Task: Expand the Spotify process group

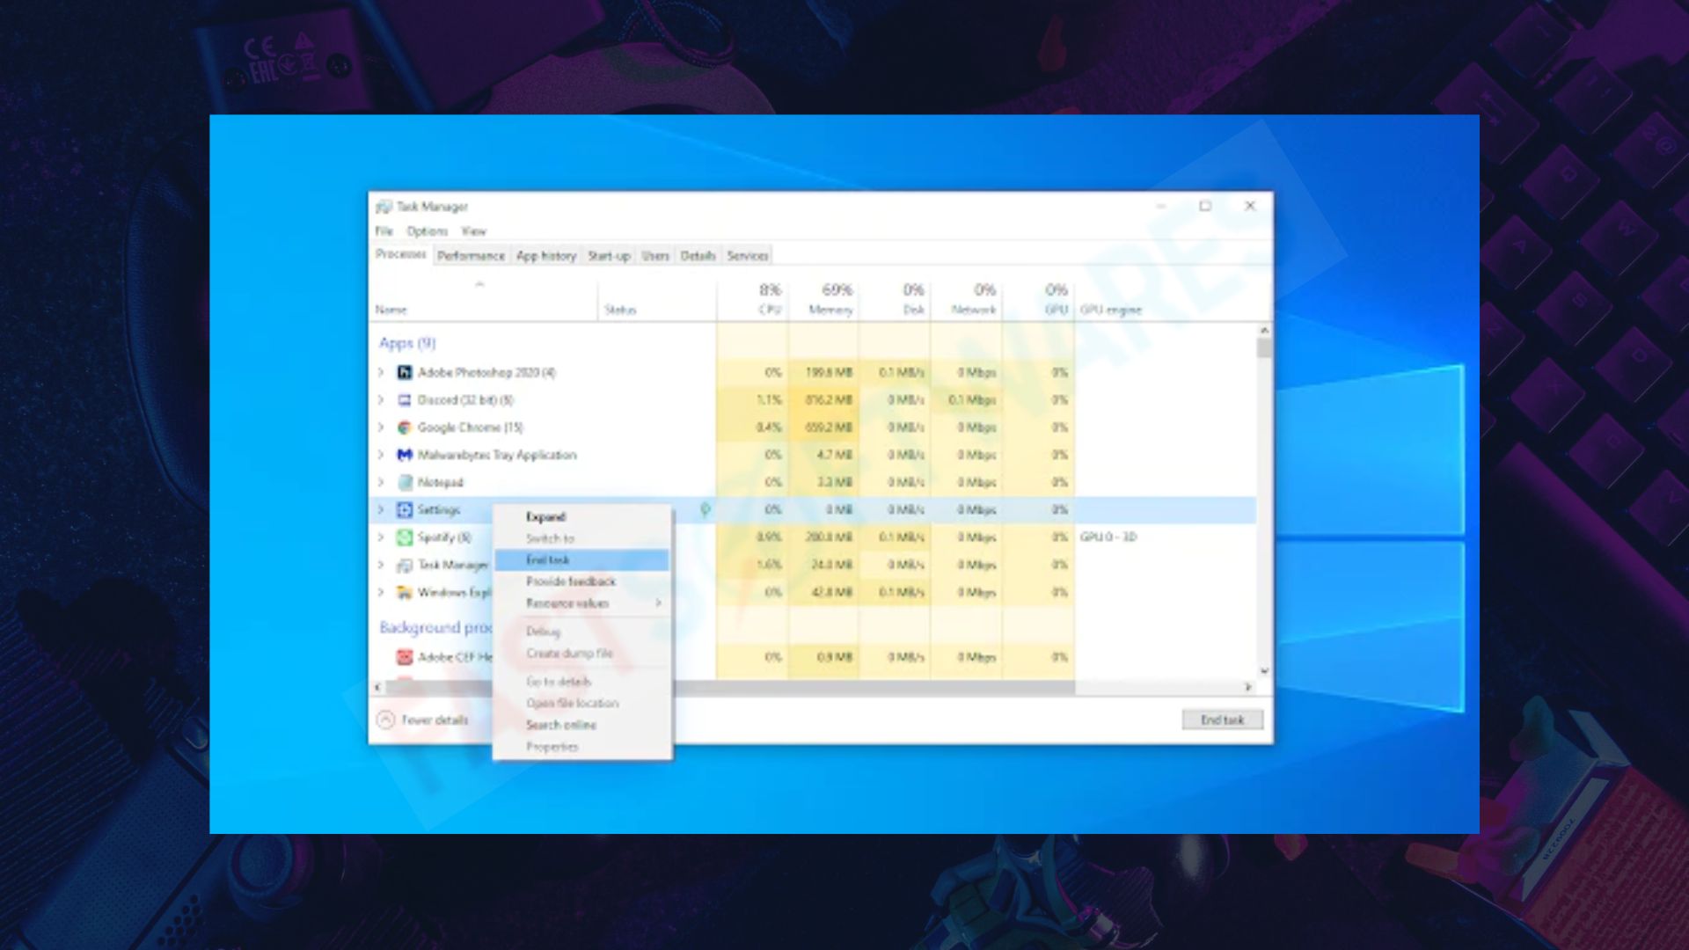Action: tap(381, 537)
